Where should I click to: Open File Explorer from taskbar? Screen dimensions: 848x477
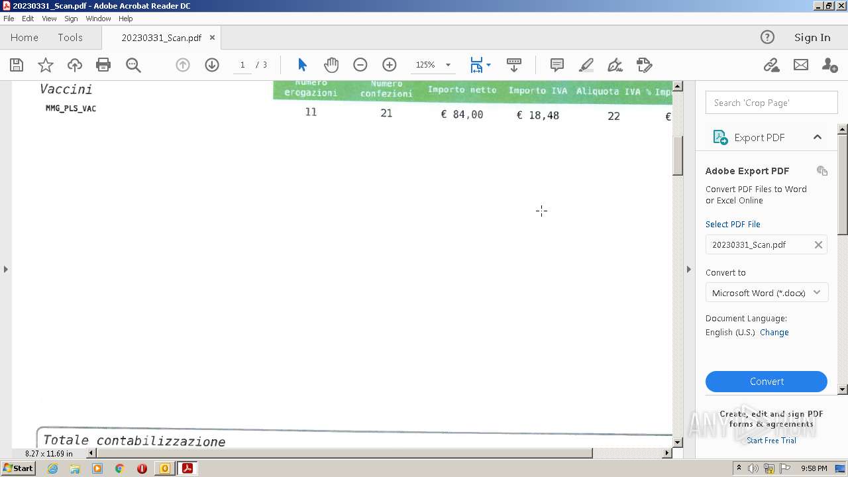pos(75,468)
